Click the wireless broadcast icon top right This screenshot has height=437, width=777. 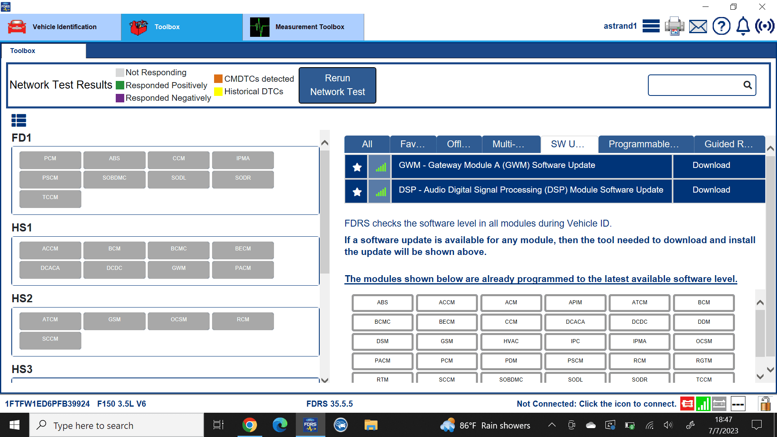[764, 26]
